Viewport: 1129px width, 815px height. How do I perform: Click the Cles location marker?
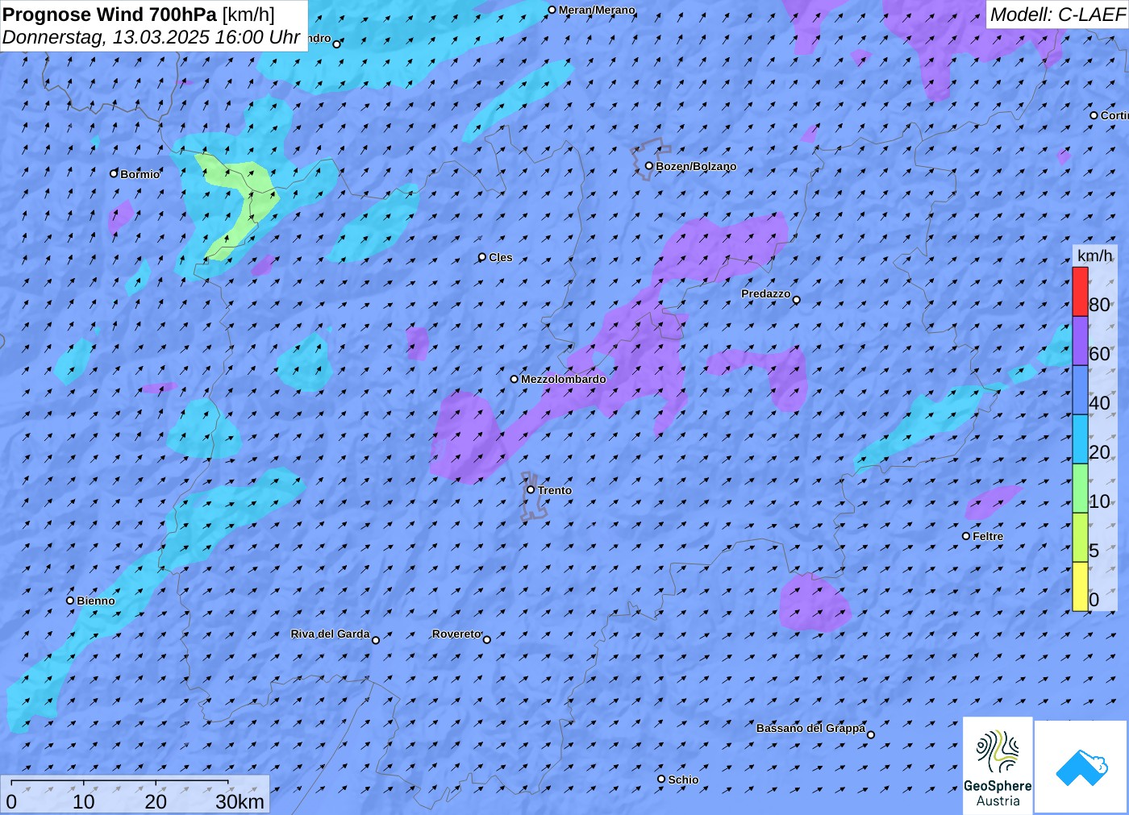[x=482, y=257]
